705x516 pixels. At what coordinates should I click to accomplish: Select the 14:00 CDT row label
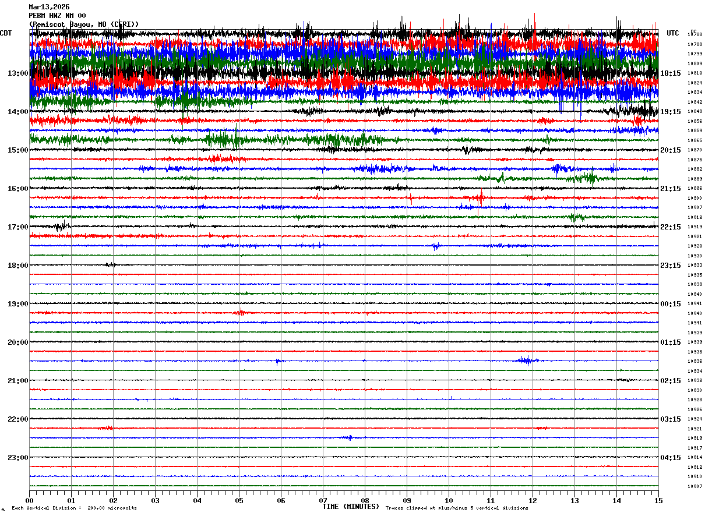point(18,112)
